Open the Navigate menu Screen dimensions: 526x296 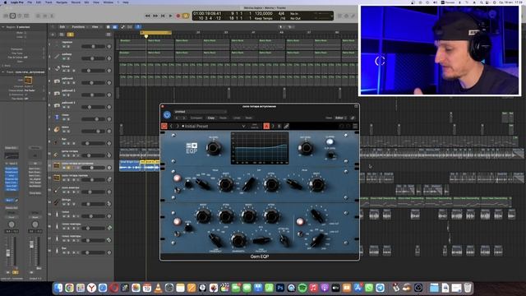62,2
